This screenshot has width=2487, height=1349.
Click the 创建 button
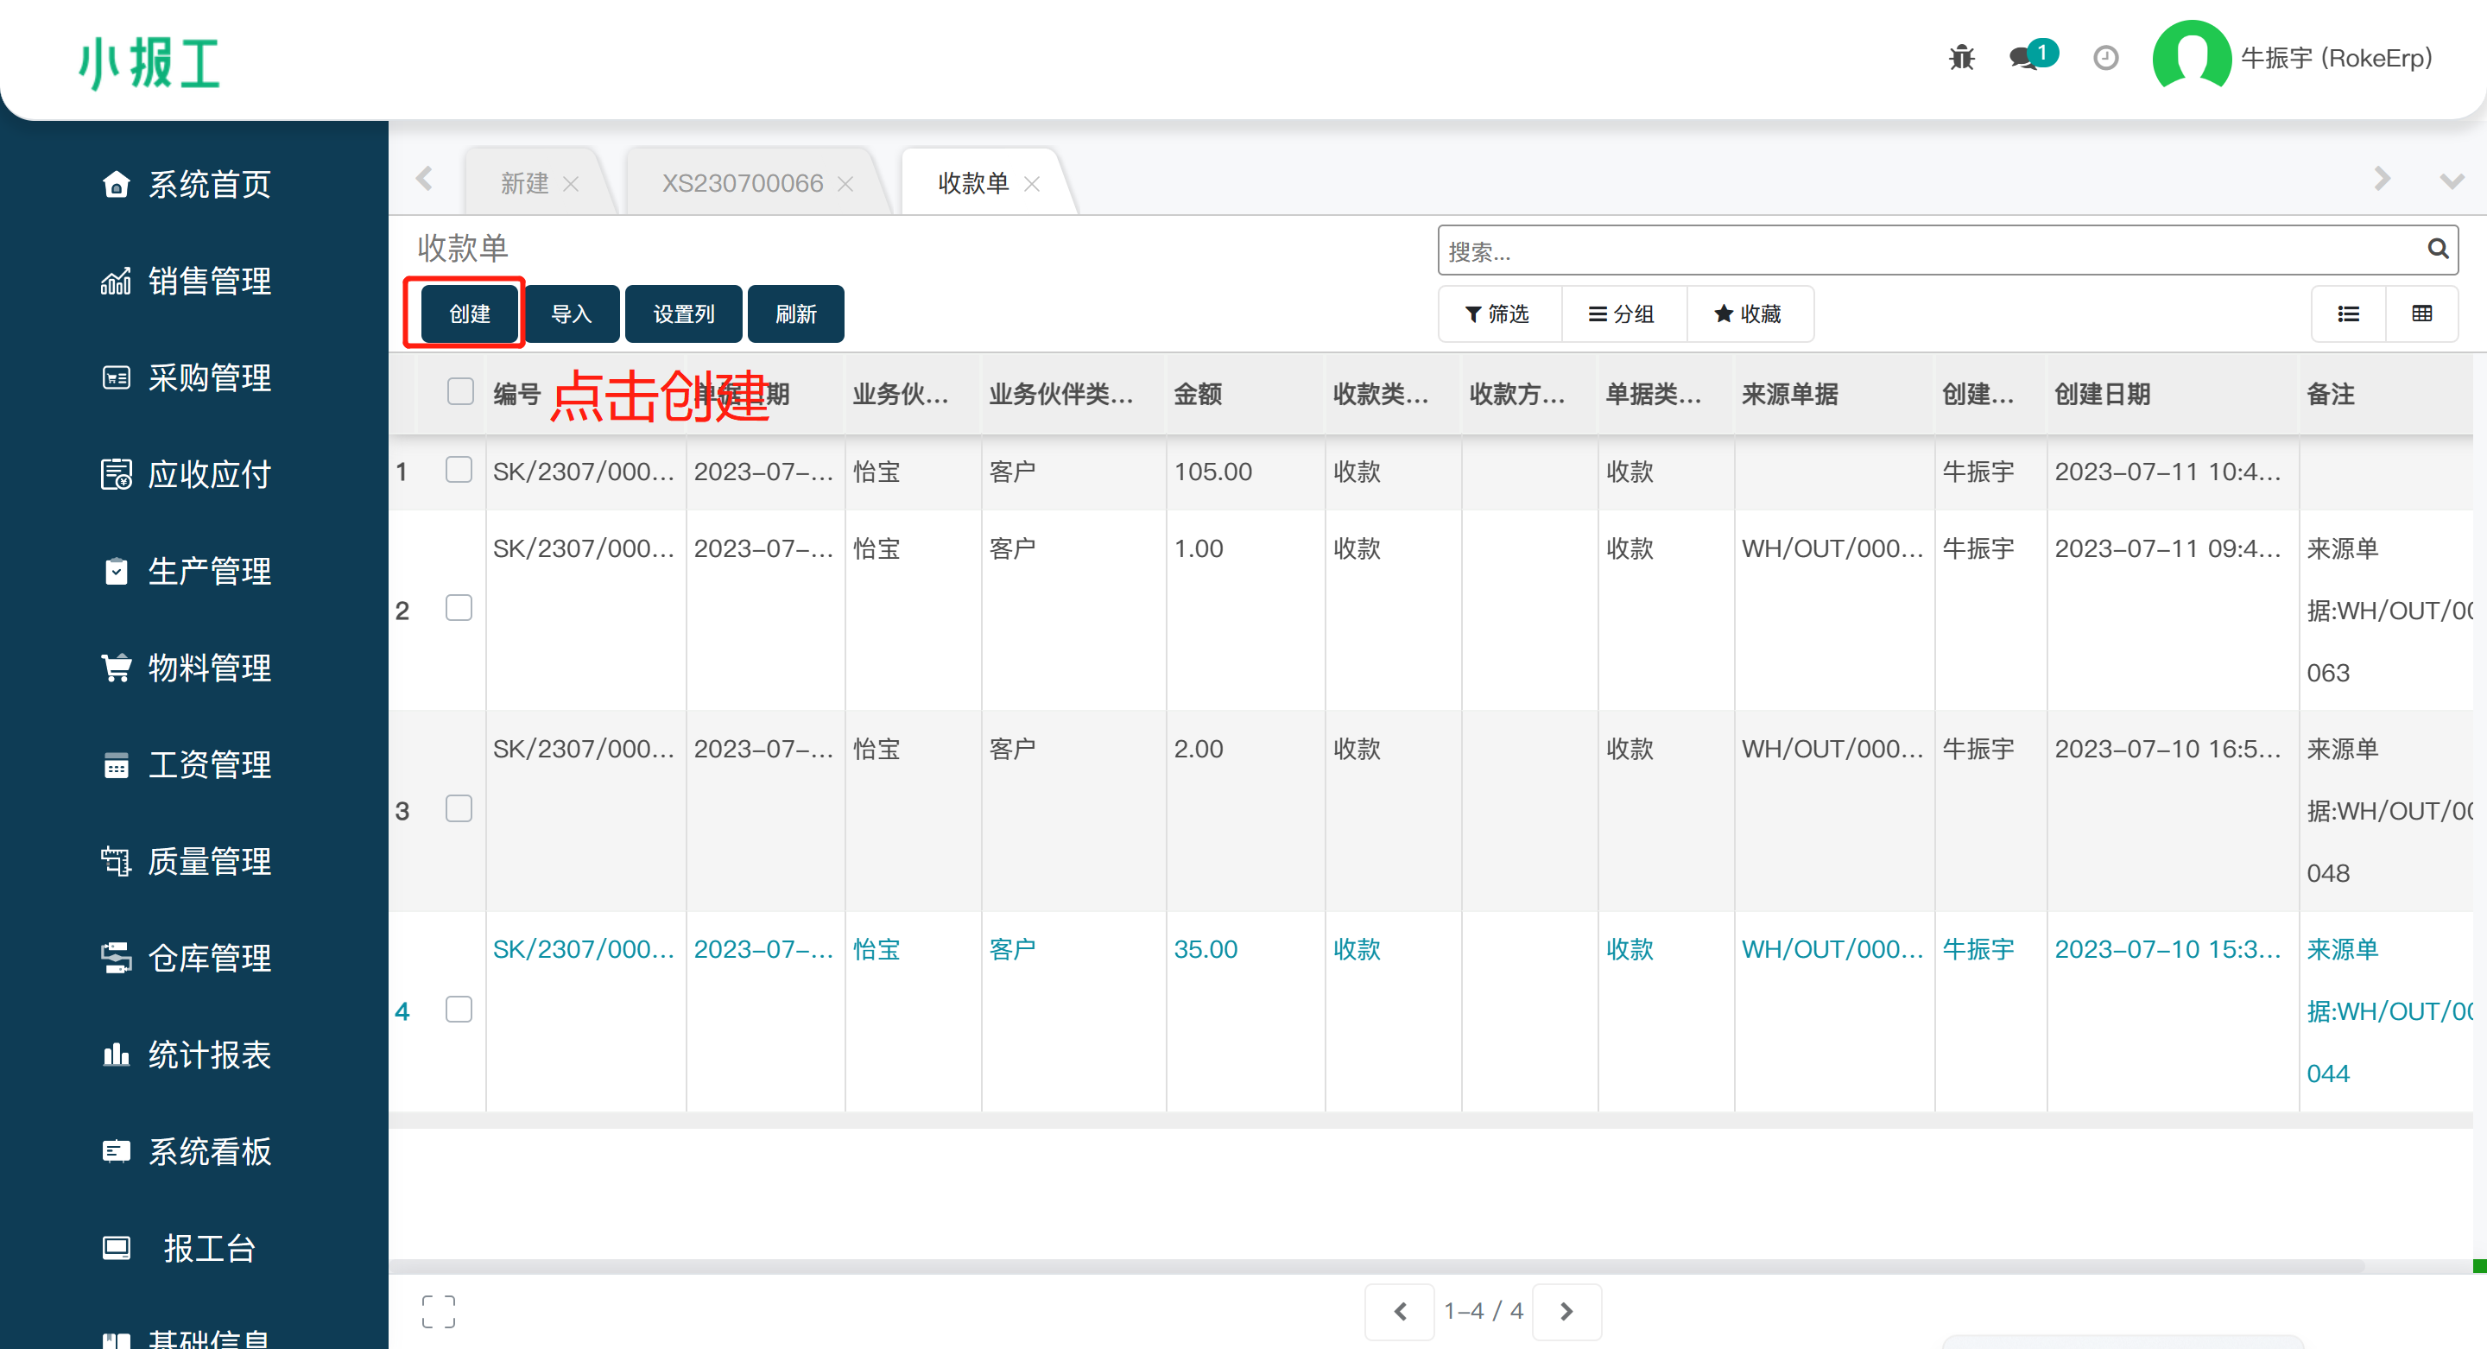(x=469, y=313)
